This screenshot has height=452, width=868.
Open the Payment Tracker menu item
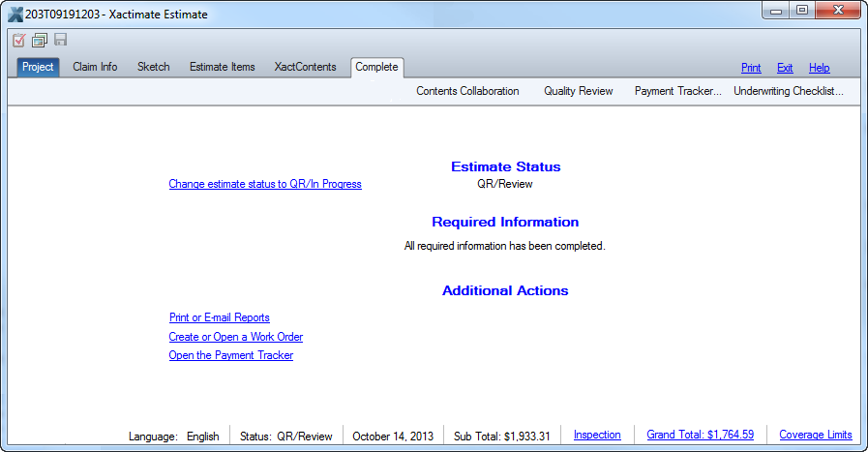pyautogui.click(x=678, y=91)
